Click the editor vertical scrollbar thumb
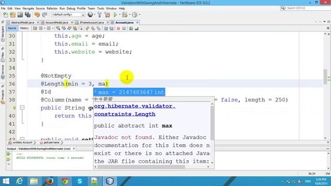This screenshot has width=331, height=186. click(x=325, y=76)
